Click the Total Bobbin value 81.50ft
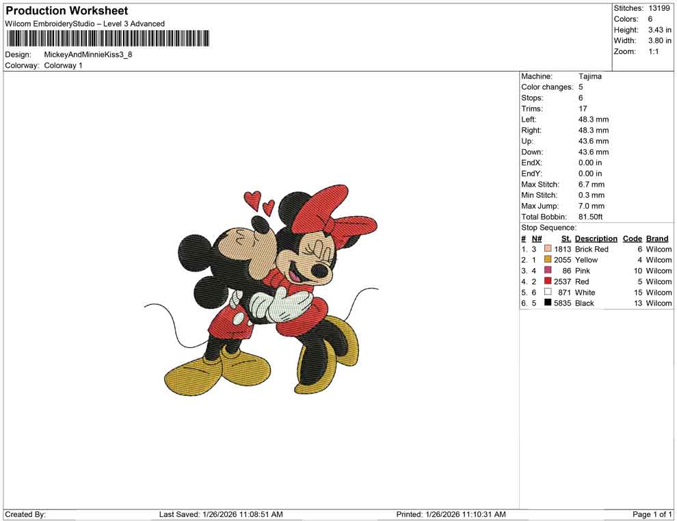The image size is (677, 521). (x=591, y=217)
